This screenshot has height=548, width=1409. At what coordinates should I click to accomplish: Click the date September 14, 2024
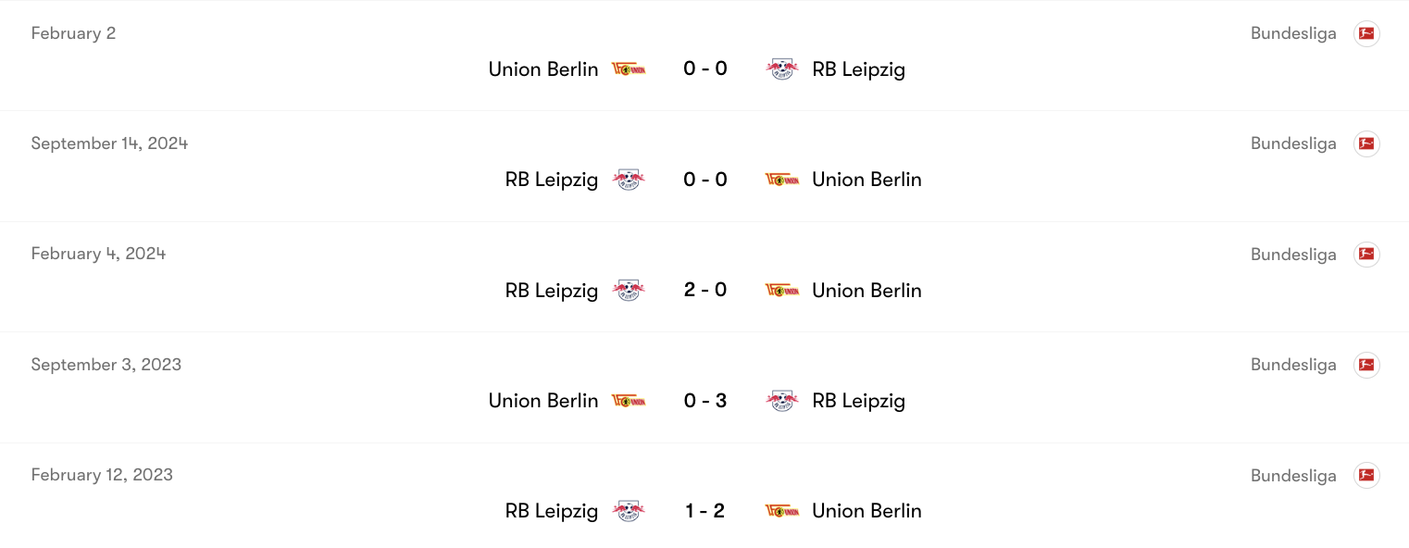pos(109,143)
